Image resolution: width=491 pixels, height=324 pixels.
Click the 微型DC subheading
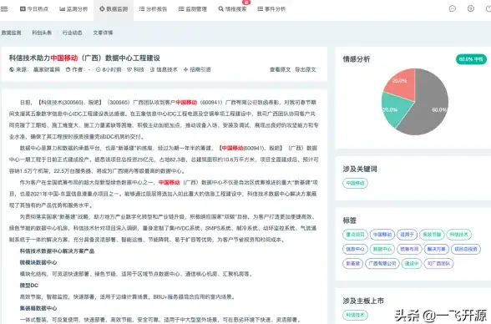[28, 286]
